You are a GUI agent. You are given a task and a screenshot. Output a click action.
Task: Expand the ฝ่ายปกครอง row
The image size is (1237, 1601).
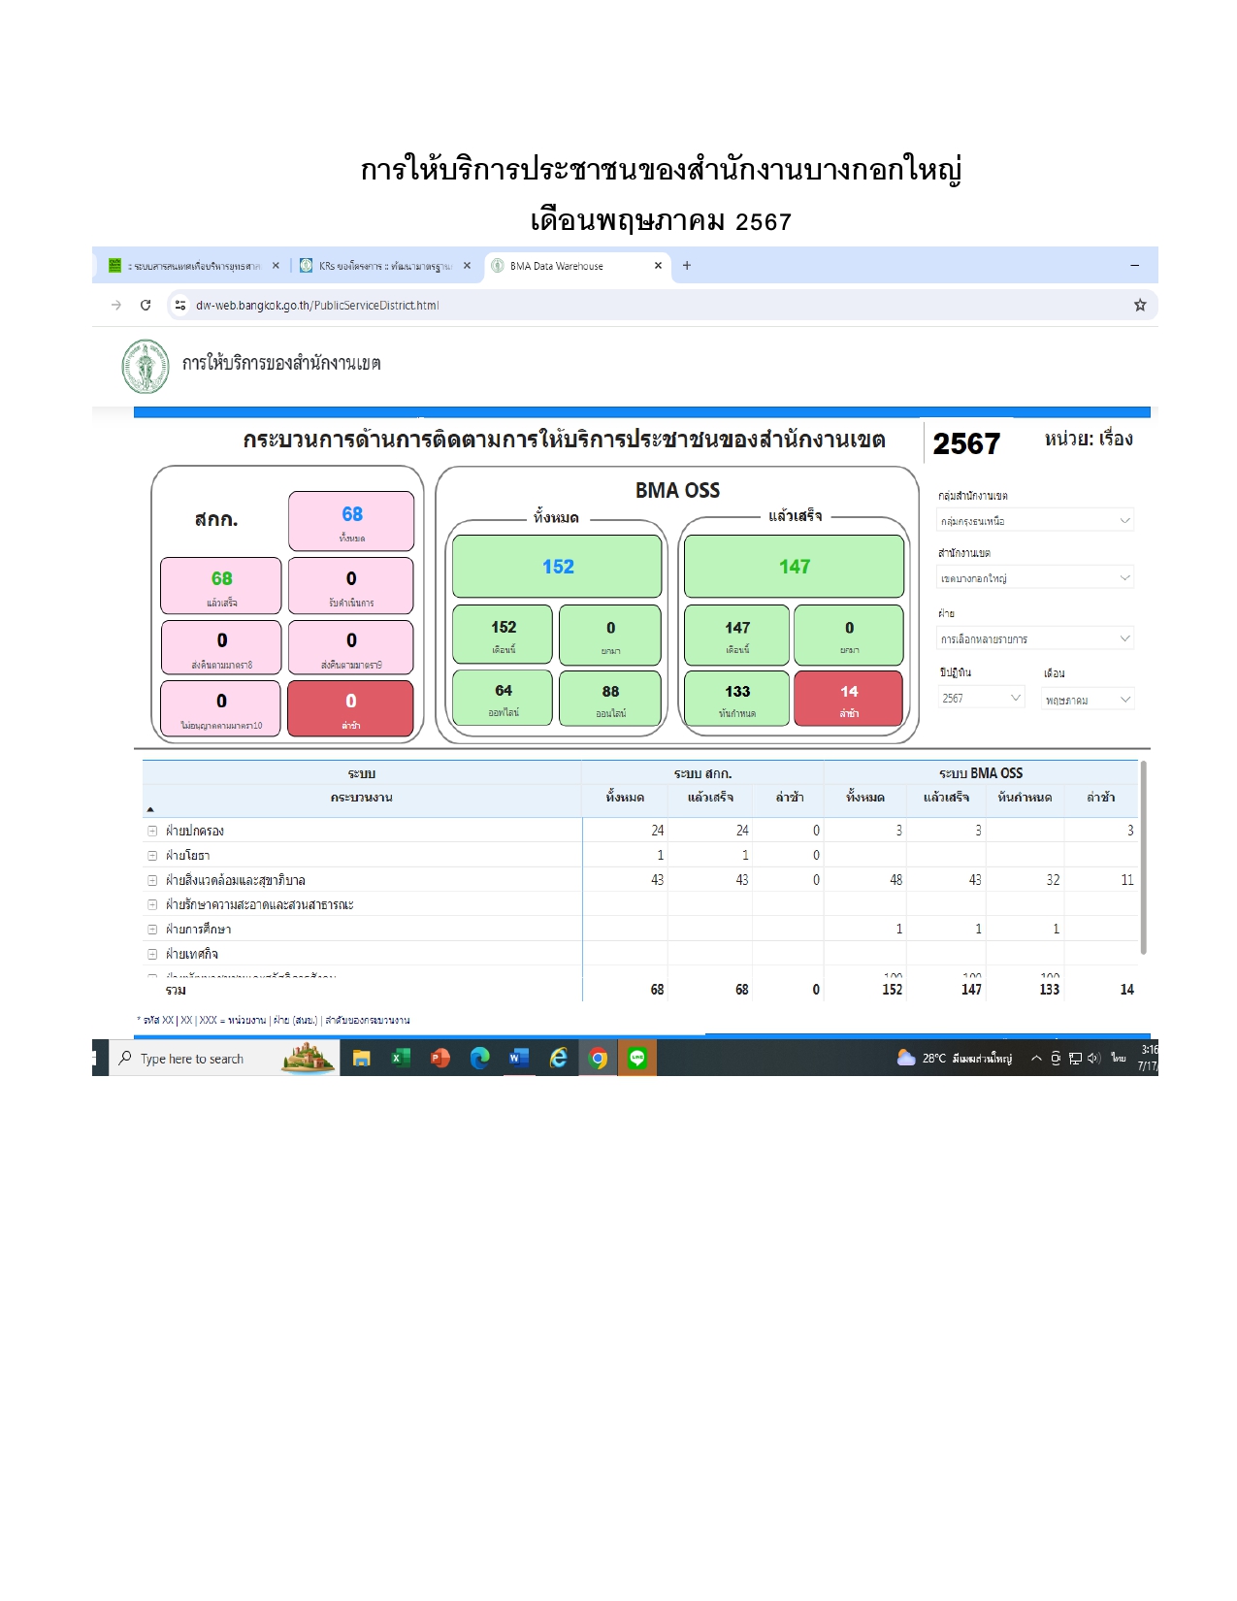click(x=152, y=831)
